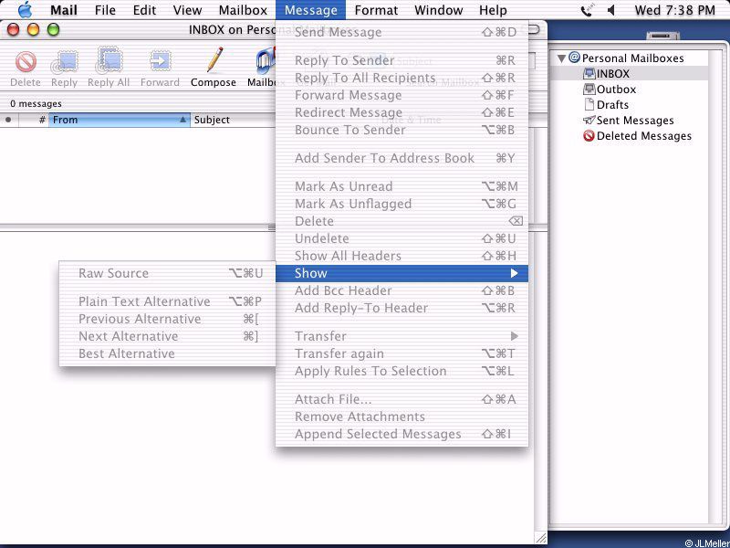Select Redirect Message menu item
Screen dimensions: 730x548
(401, 112)
